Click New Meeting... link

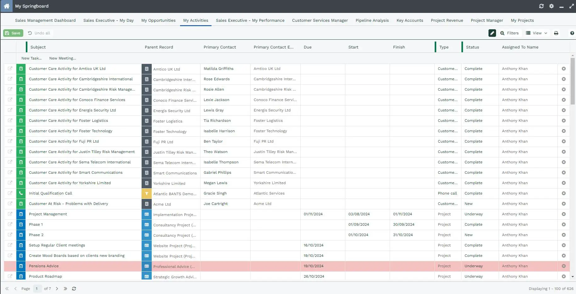(63, 58)
